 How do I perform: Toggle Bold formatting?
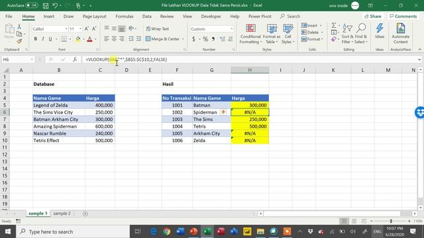click(x=35, y=39)
